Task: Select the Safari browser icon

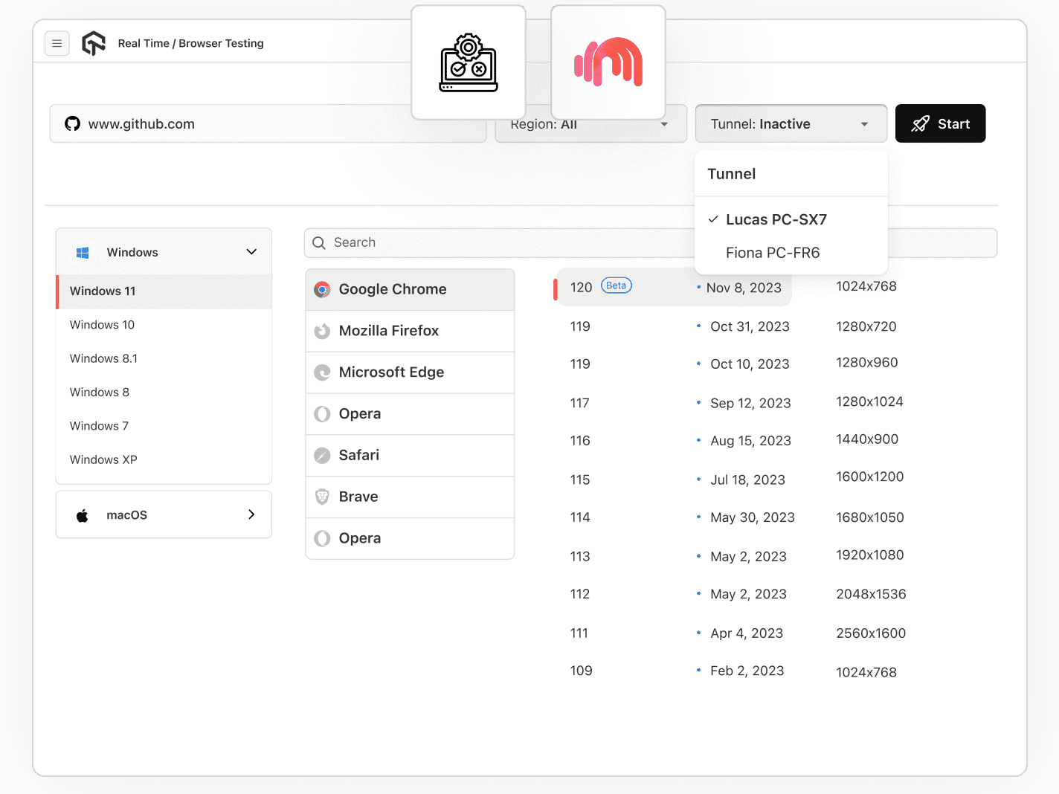Action: [x=322, y=455]
